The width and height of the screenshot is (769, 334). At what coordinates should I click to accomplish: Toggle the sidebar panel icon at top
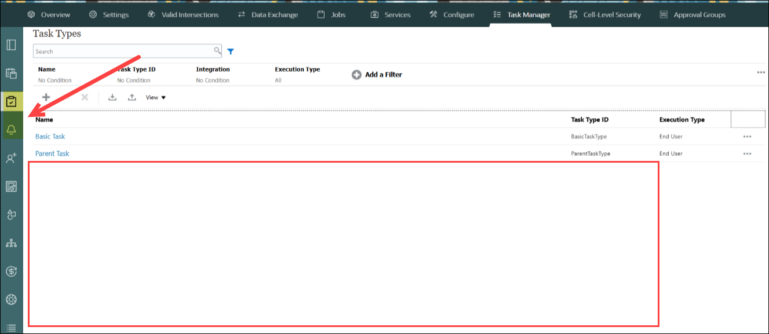(11, 45)
